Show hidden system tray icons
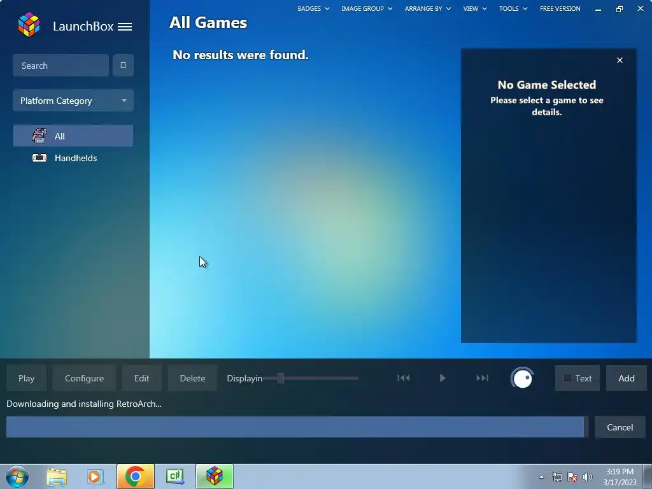The height and width of the screenshot is (489, 652). click(541, 477)
